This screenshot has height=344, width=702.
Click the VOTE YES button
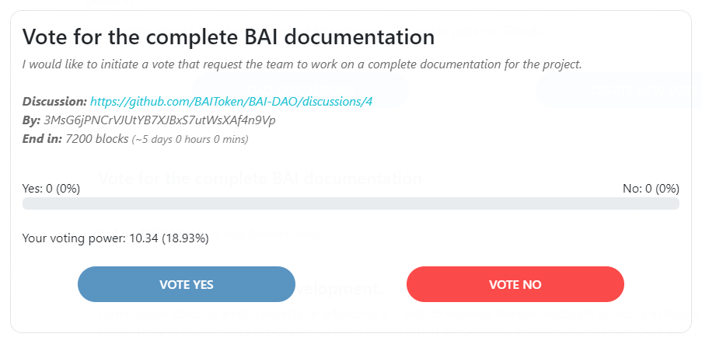187,284
